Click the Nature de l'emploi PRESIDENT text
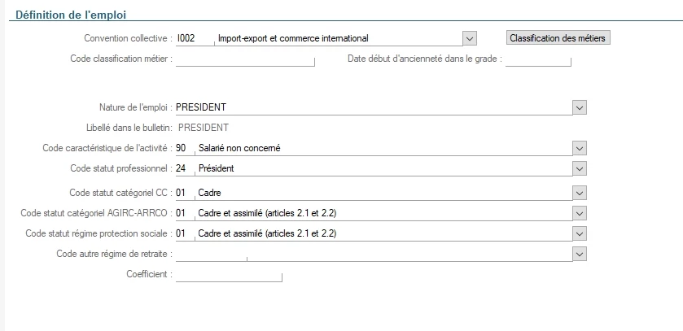683x331 pixels. click(201, 107)
